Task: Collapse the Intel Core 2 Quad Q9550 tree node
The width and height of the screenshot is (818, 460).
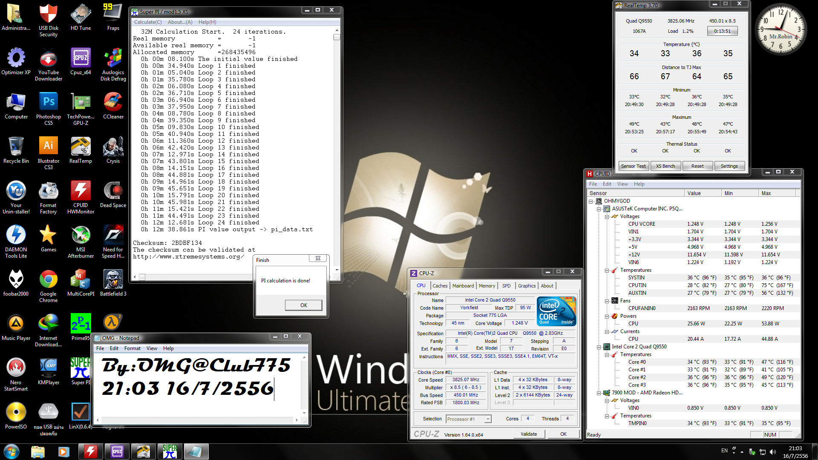Action: pos(599,347)
